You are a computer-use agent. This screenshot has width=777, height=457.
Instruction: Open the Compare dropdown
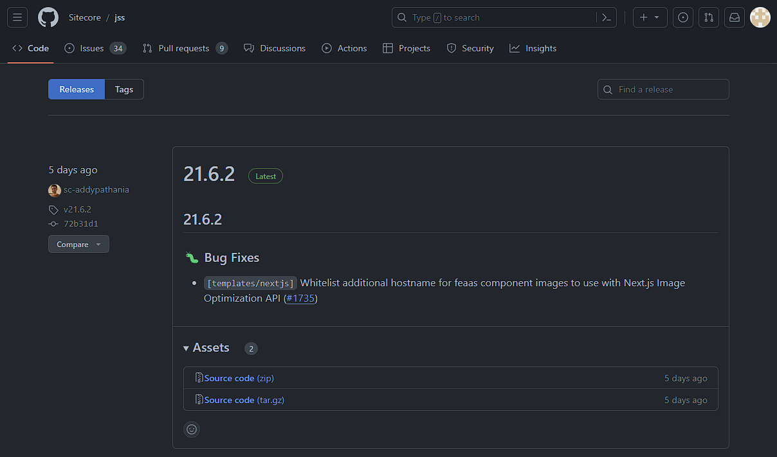click(78, 244)
